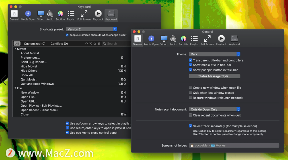The height and width of the screenshot is (160, 288).
Task: Select Open Recent ▸ Clear Menu row
Action: pos(72,110)
